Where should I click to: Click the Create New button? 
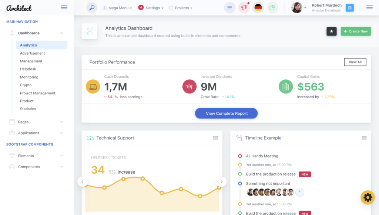click(356, 31)
